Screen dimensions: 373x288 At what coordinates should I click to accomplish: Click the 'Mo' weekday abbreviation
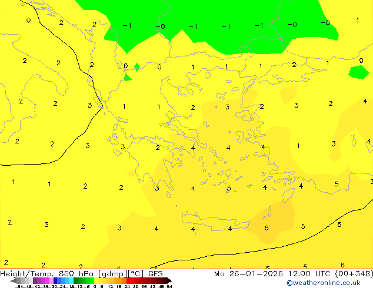pyautogui.click(x=219, y=274)
